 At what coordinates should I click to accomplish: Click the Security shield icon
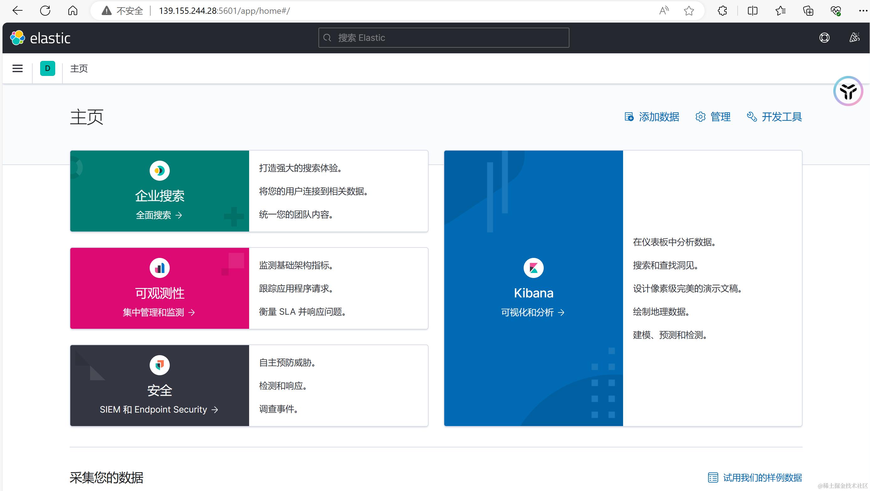click(x=159, y=366)
